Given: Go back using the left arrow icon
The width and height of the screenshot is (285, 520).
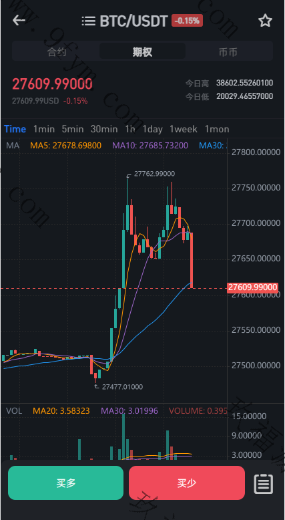Looking at the screenshot, I should click(19, 21).
